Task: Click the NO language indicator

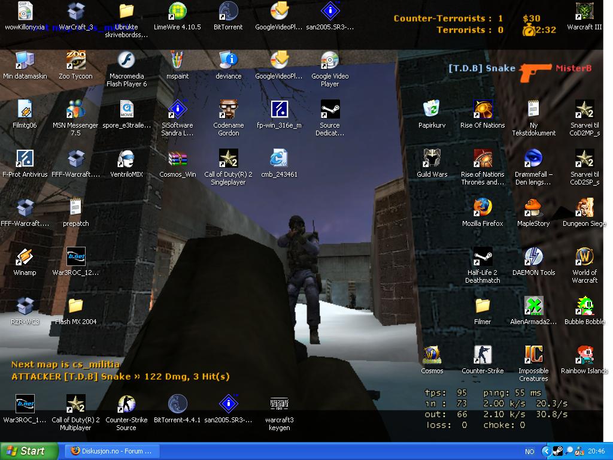Action: coord(529,452)
